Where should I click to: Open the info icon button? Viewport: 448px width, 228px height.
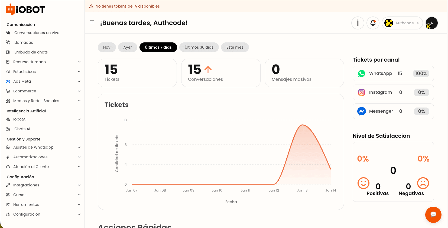[x=358, y=23]
